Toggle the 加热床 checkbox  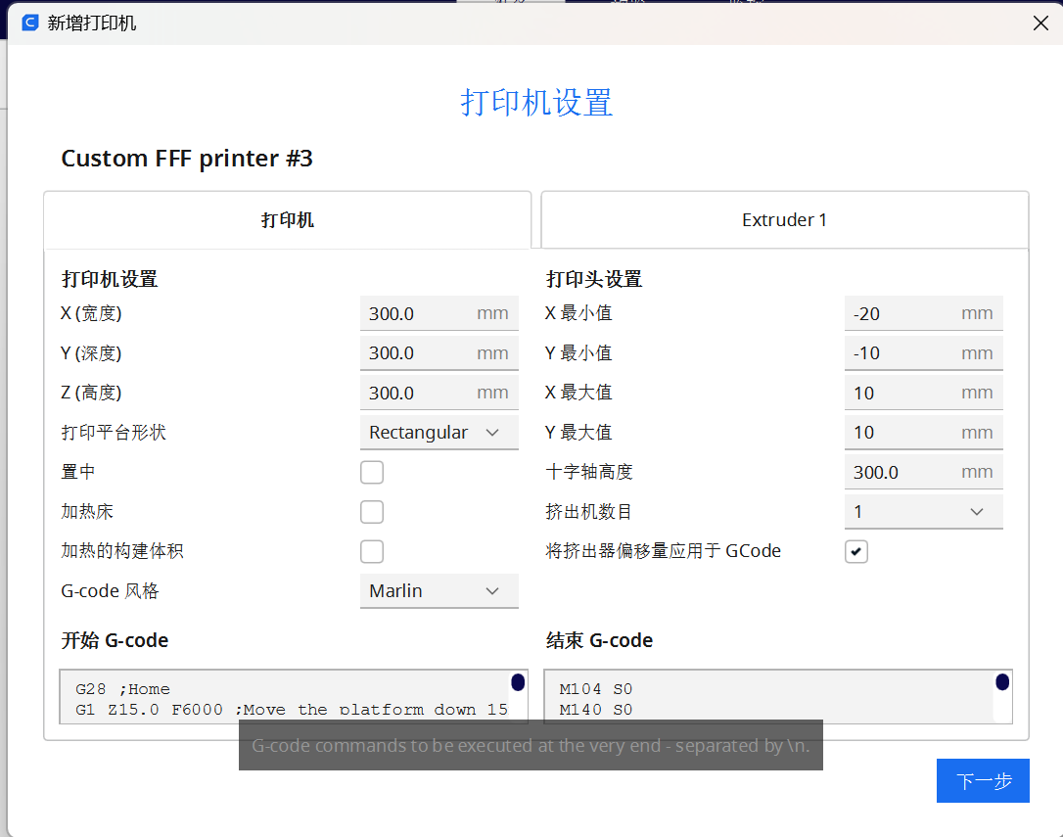[x=372, y=512]
